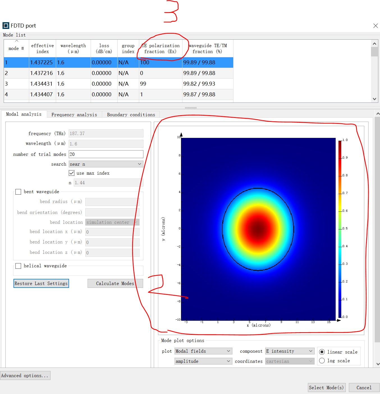Sort by the 'mode #' column header

[16, 49]
